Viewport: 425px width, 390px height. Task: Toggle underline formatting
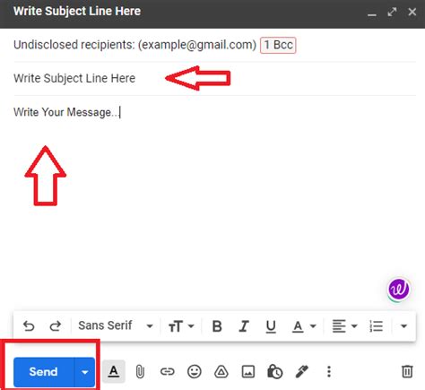point(271,326)
